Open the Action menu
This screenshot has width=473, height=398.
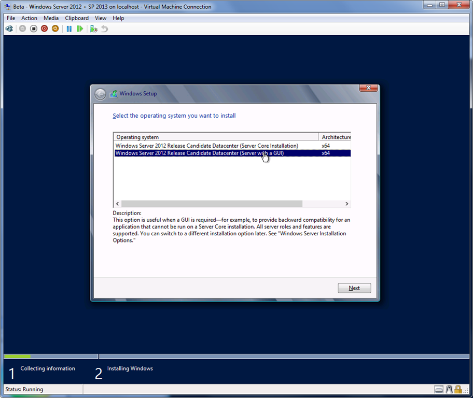coord(29,18)
